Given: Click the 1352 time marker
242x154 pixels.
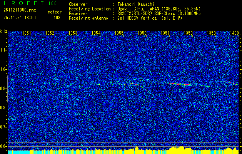Looking at the screenshot, I should coord(50,33).
